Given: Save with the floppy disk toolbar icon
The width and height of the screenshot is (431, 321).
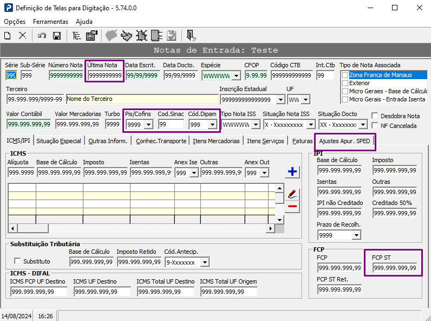Looking at the screenshot, I should (x=57, y=35).
